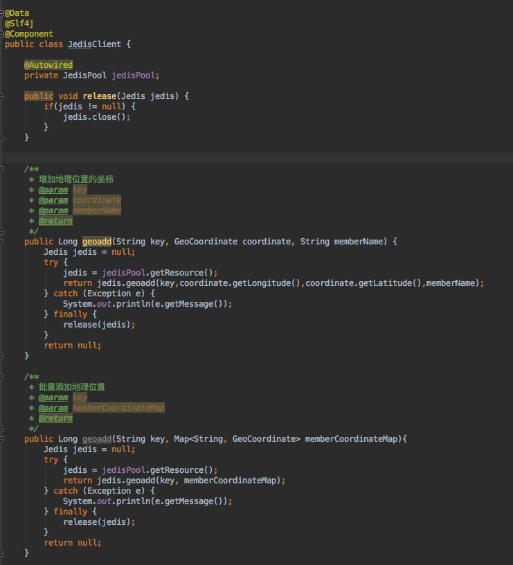
Task: Click the highlighted public keyword before void release
Action: click(x=39, y=96)
